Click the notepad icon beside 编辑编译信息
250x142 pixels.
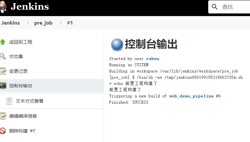pos(3,116)
